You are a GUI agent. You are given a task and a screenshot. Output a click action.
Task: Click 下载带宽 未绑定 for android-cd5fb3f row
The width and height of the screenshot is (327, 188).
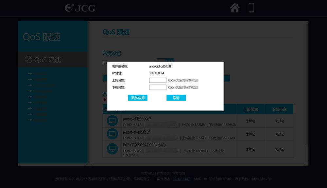coord(279,134)
